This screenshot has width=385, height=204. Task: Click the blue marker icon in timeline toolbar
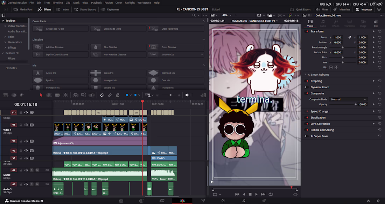135,95
